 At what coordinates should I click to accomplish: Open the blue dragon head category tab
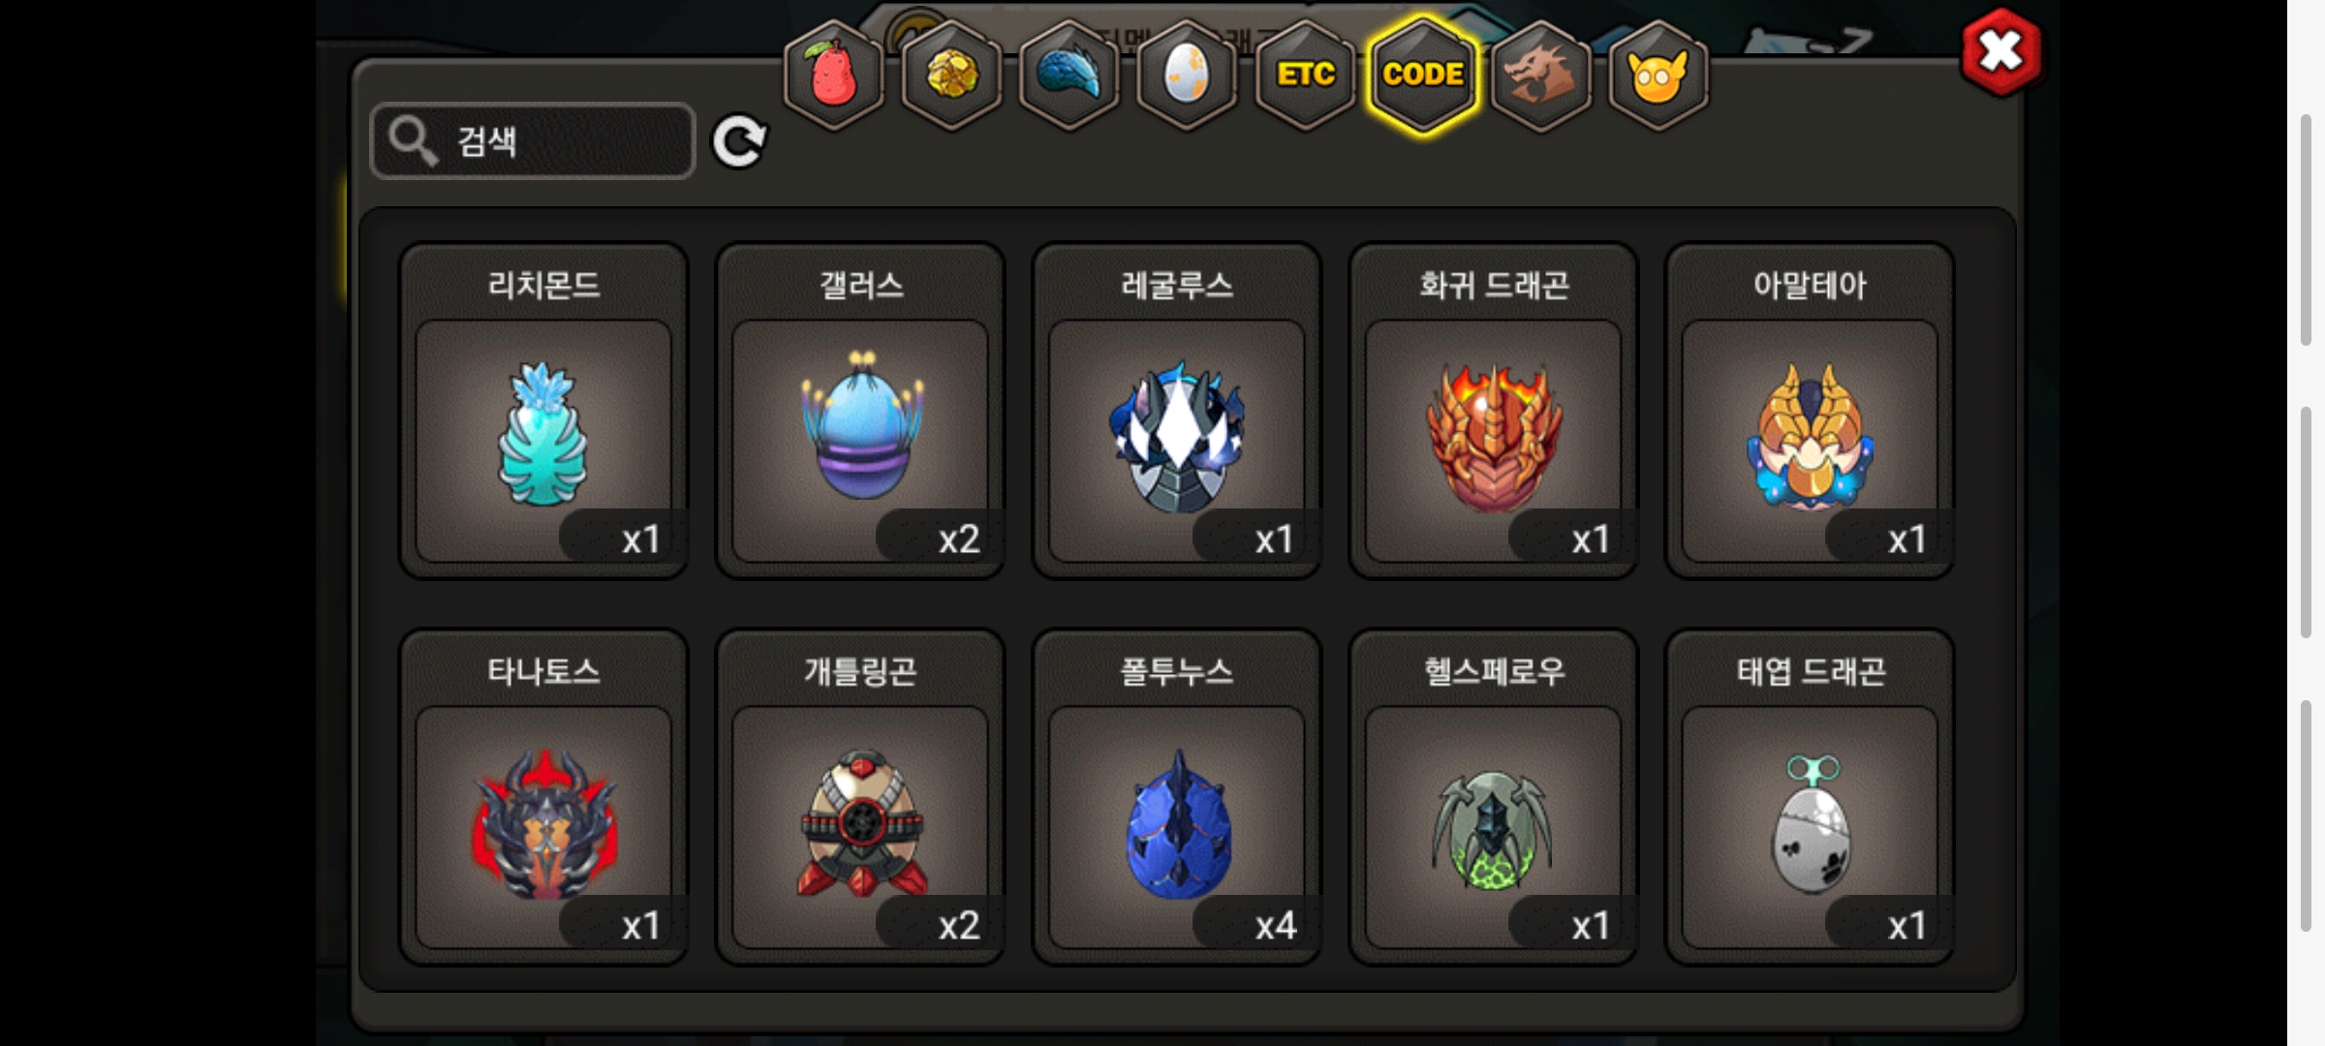pos(1069,75)
